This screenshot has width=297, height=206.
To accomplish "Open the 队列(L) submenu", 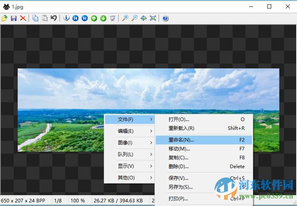I will pyautogui.click(x=130, y=154).
